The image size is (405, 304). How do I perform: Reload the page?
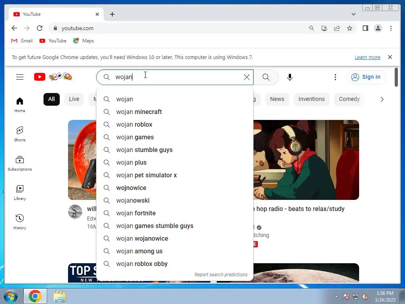40,28
